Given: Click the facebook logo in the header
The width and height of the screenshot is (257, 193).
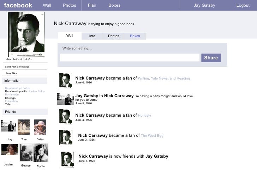Looking at the screenshot, I should tap(18, 5).
